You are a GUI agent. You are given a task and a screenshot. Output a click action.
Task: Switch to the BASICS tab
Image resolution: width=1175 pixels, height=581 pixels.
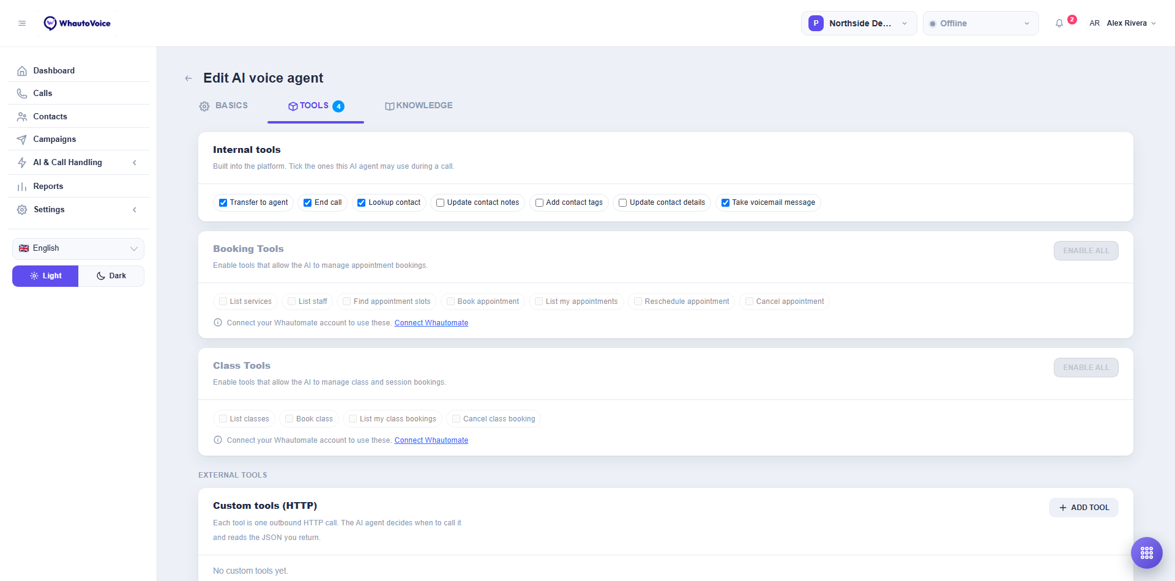223,106
